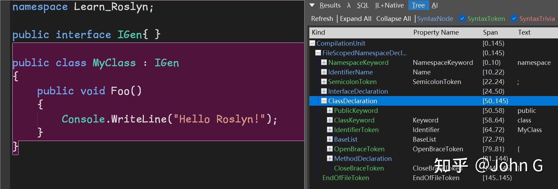Screen dimensions: 558x189
Task: Click the 'MyClass' text cell in tree
Action: click(x=529, y=130)
